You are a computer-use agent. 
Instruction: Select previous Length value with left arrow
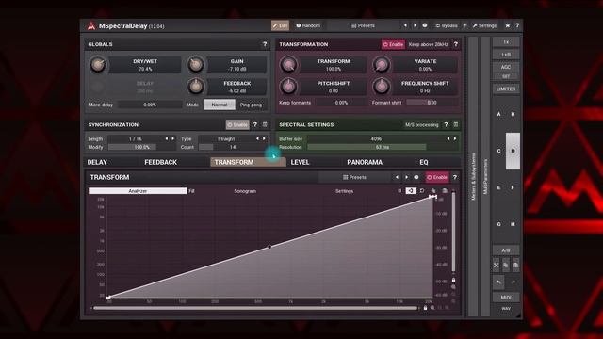167,138
